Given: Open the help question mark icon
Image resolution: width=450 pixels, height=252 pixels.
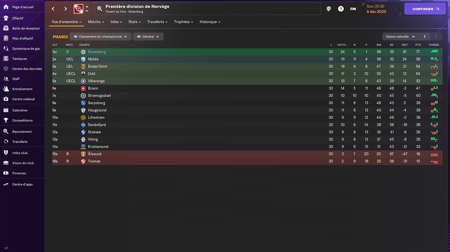Looking at the screenshot, I should tap(341, 9).
